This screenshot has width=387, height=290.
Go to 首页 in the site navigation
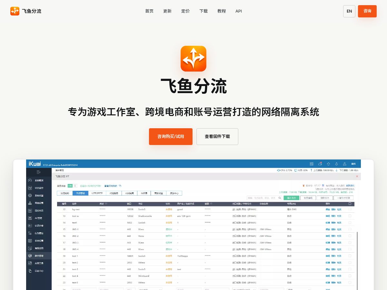pyautogui.click(x=149, y=11)
